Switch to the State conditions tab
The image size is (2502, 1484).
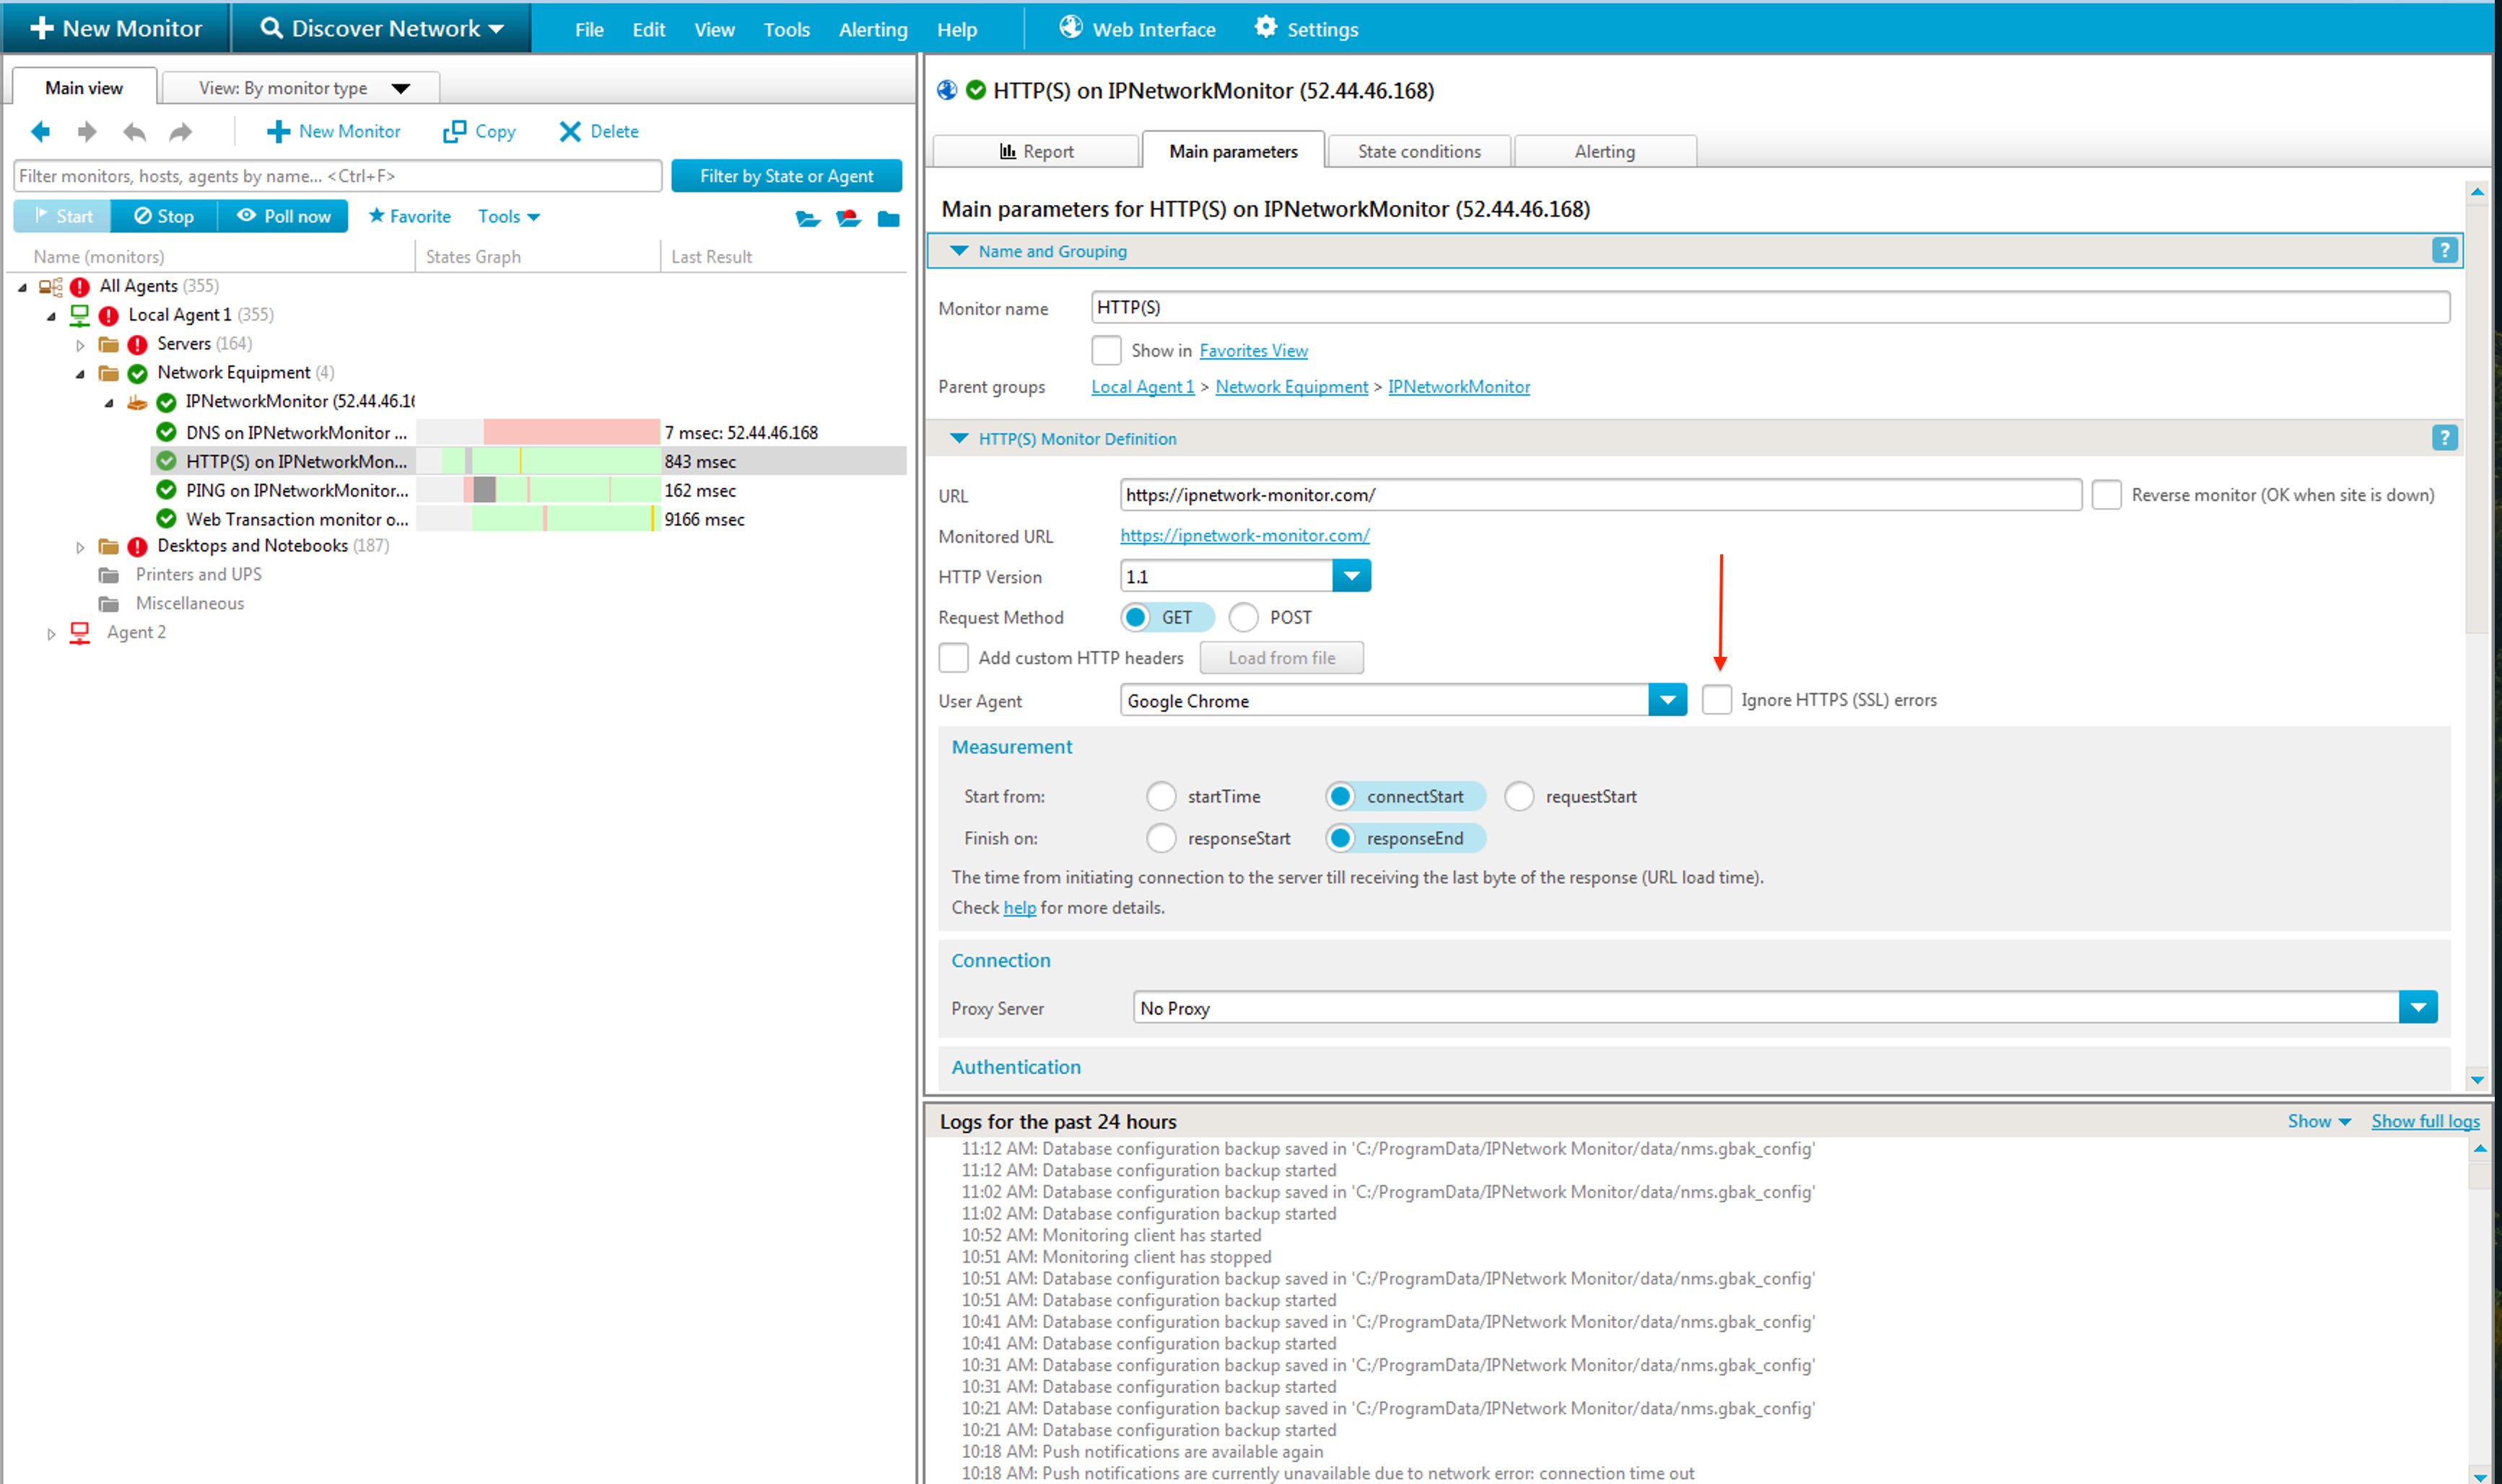point(1418,151)
